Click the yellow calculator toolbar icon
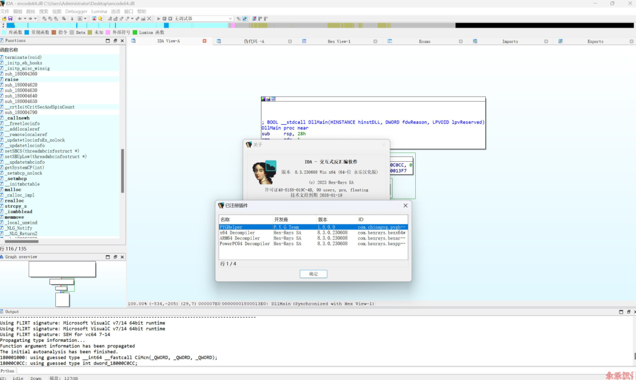 [x=100, y=19]
